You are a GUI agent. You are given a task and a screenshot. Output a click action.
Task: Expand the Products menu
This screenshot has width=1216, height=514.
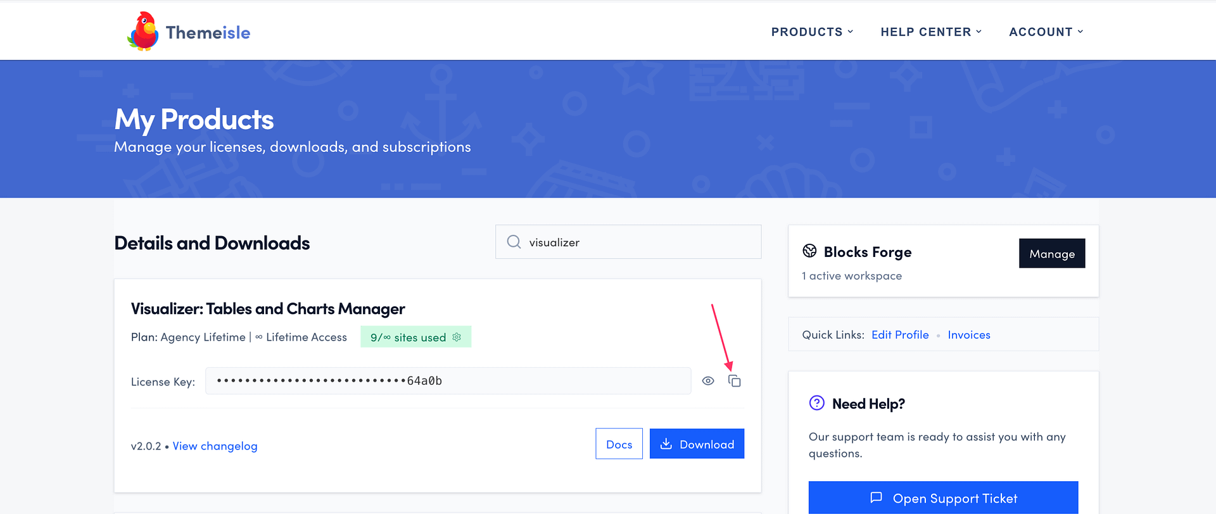coord(812,32)
